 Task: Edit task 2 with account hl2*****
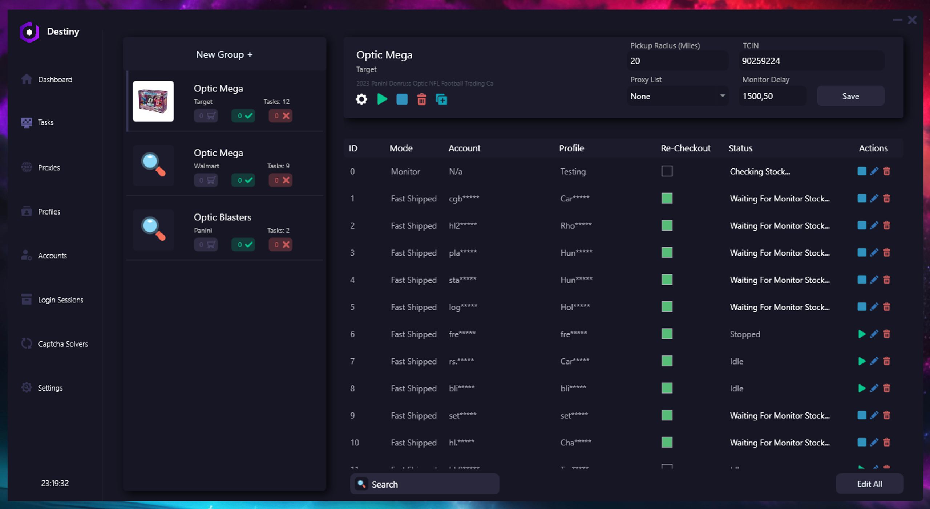click(874, 225)
